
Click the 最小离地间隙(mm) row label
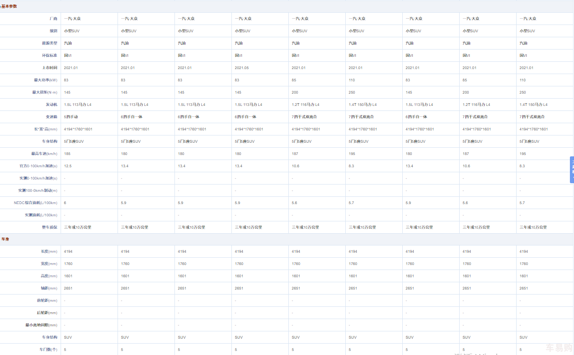click(x=41, y=325)
